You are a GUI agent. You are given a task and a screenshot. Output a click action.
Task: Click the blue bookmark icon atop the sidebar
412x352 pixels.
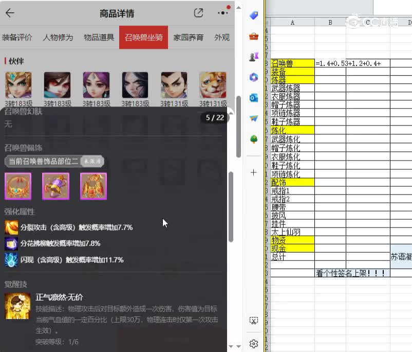253,15
